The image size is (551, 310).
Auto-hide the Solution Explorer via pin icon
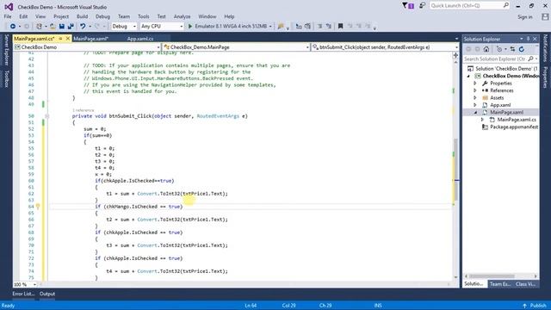[528, 39]
